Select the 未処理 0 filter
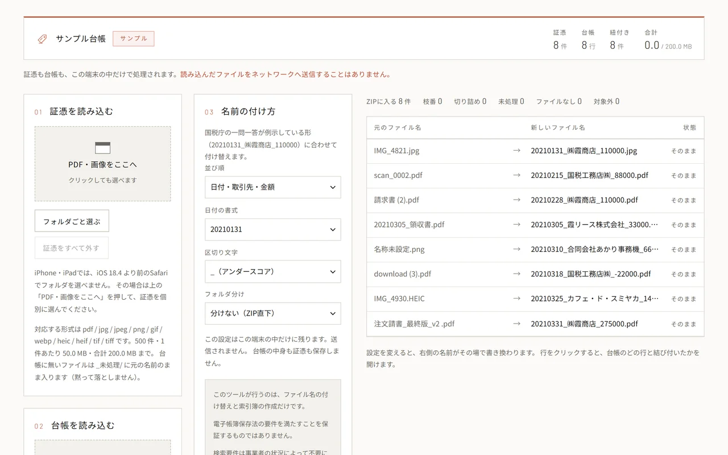Image resolution: width=728 pixels, height=455 pixels. tap(511, 101)
